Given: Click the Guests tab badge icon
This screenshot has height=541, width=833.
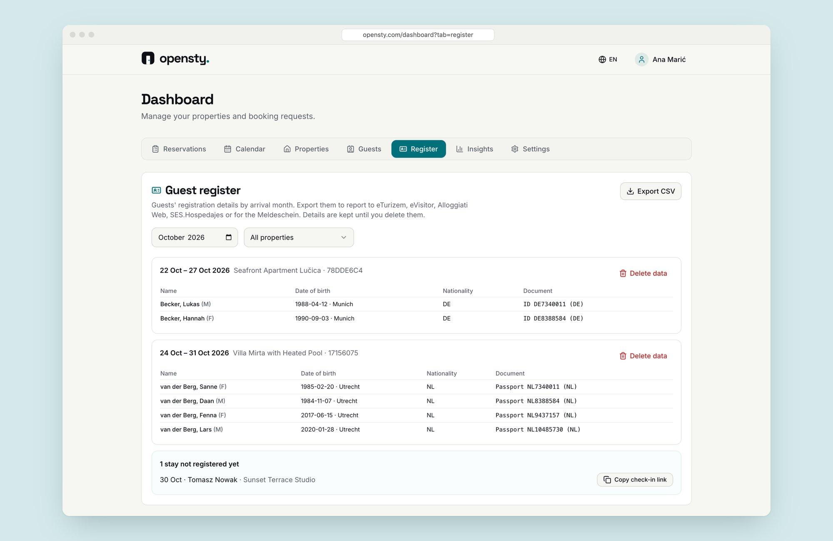Looking at the screenshot, I should 351,149.
